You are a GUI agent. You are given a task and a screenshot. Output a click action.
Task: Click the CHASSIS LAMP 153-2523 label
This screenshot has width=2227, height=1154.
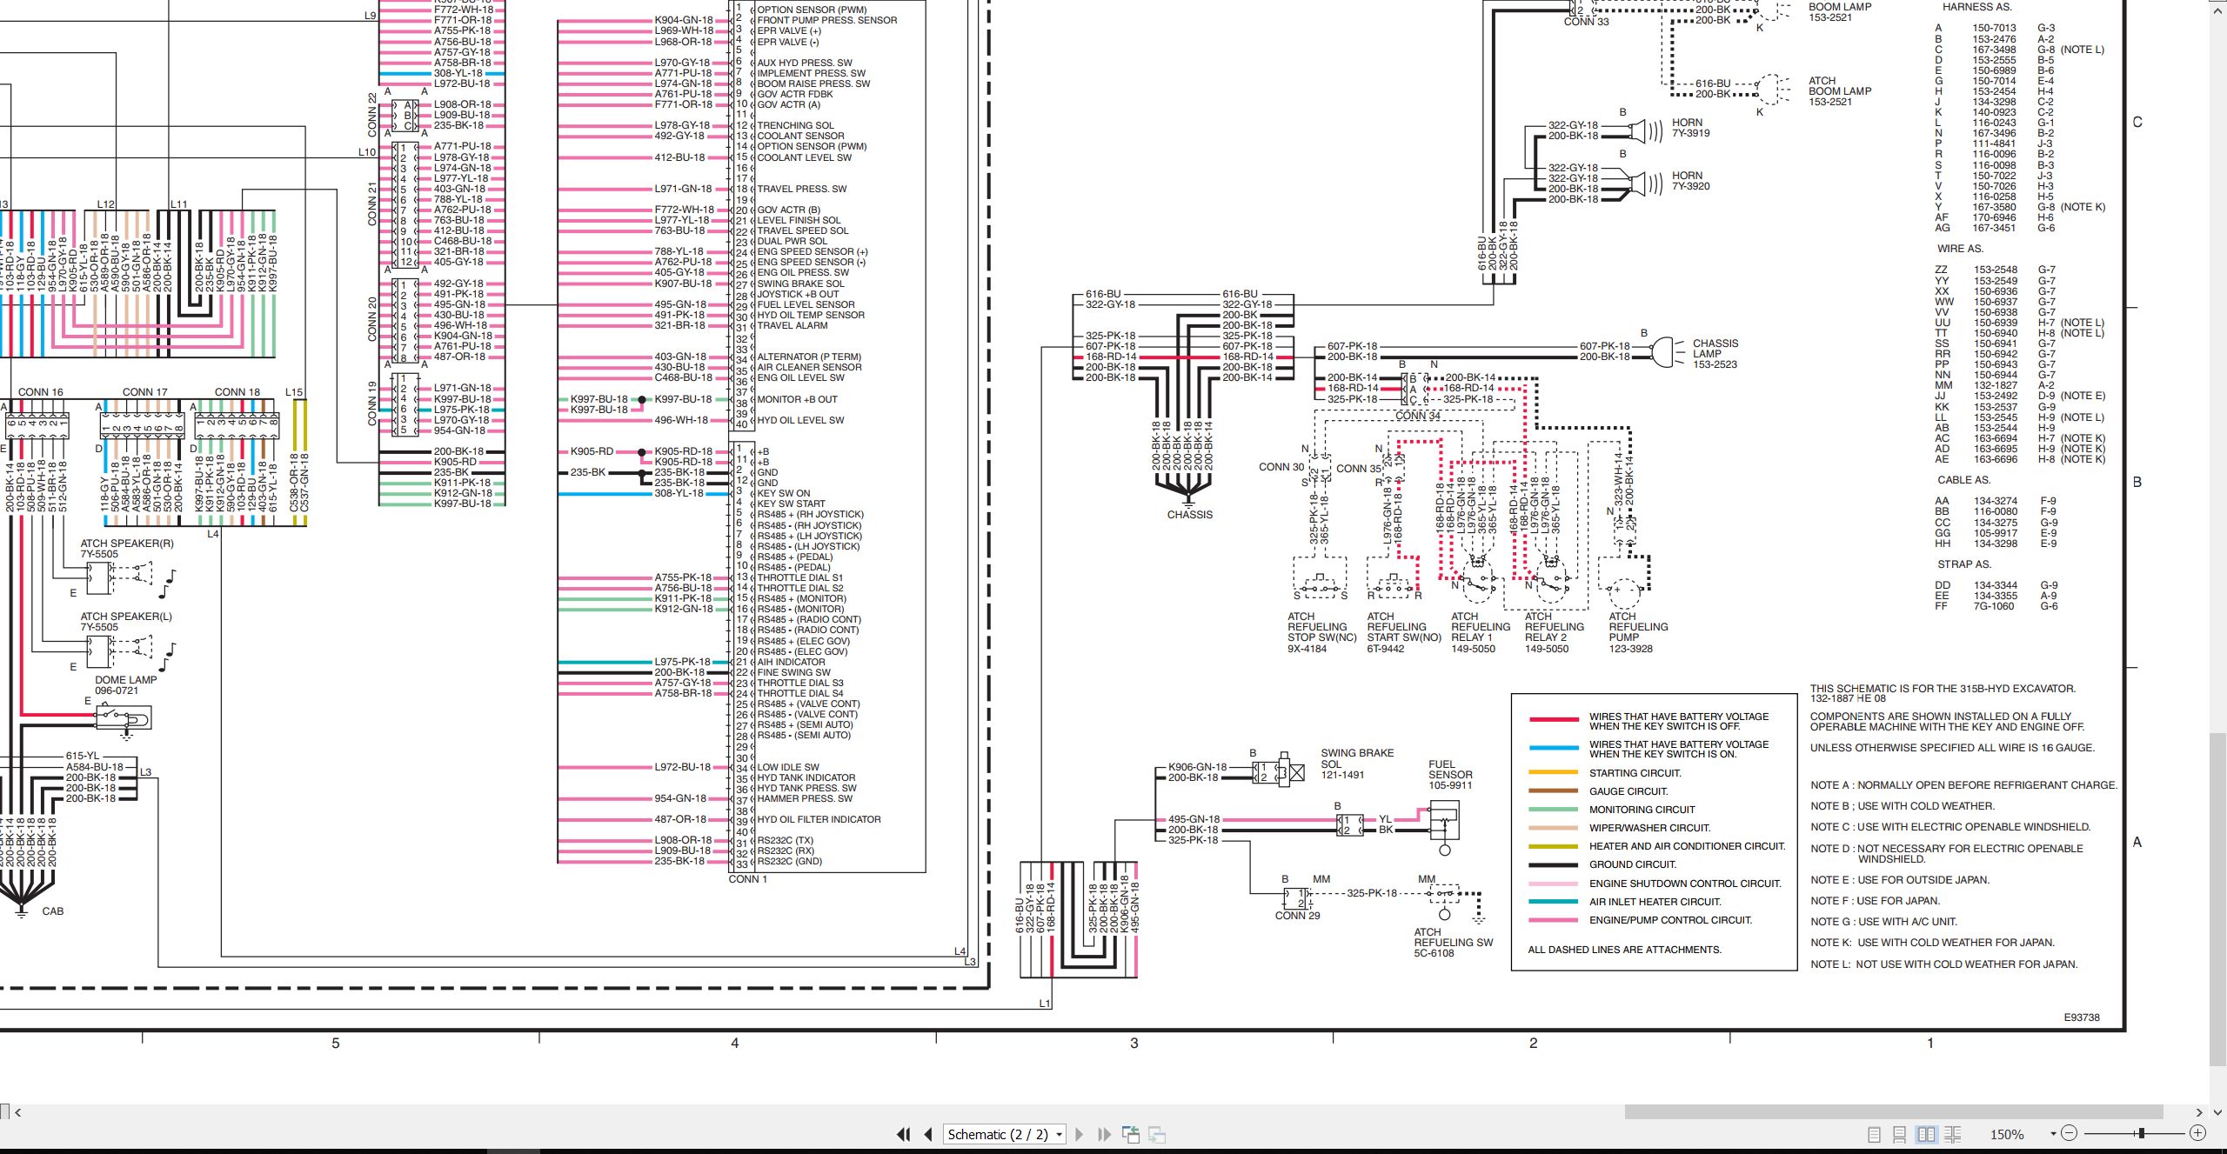[x=1715, y=354]
